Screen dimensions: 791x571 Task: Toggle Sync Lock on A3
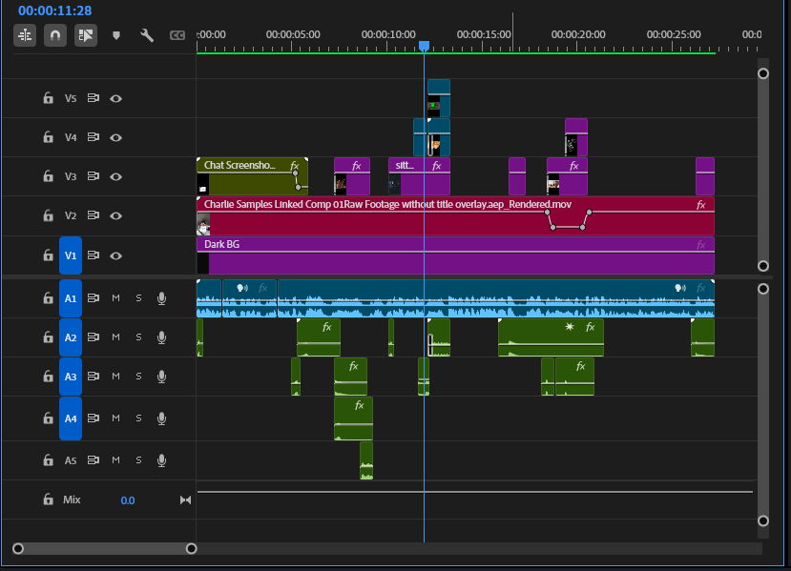coord(94,377)
